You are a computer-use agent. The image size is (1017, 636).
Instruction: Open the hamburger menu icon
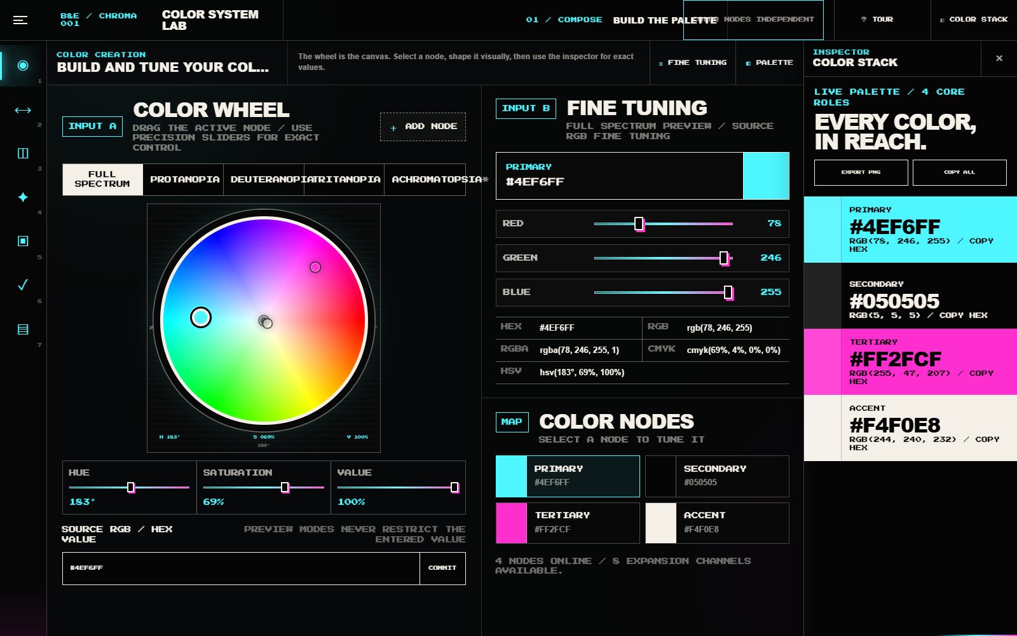[x=20, y=20]
